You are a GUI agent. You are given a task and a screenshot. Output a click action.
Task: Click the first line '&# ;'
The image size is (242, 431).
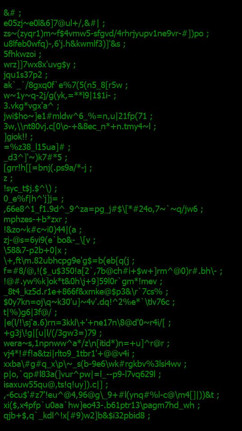13,13
